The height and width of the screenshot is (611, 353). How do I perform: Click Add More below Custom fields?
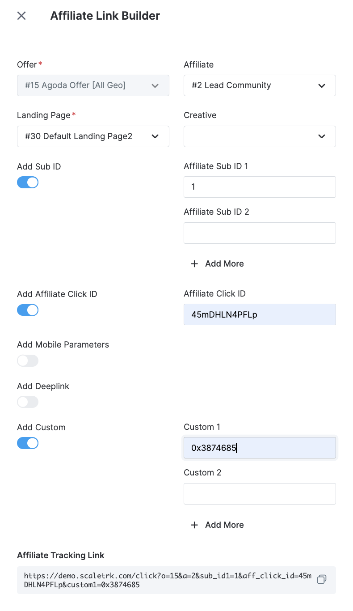click(x=218, y=525)
